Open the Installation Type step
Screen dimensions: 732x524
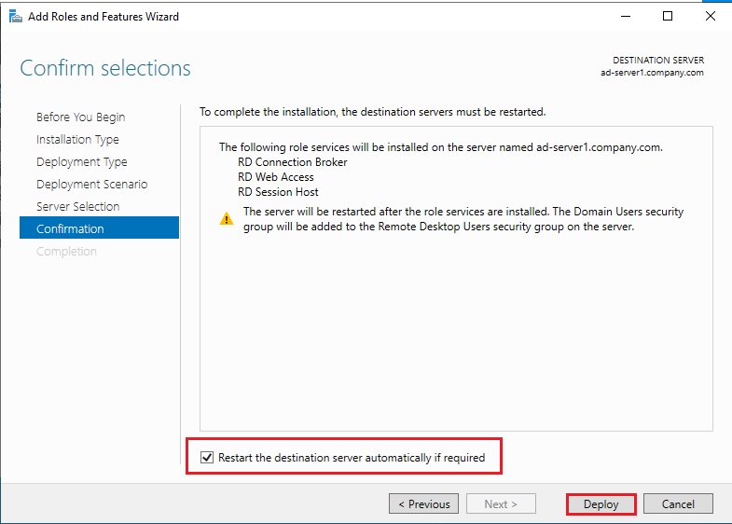tap(77, 140)
